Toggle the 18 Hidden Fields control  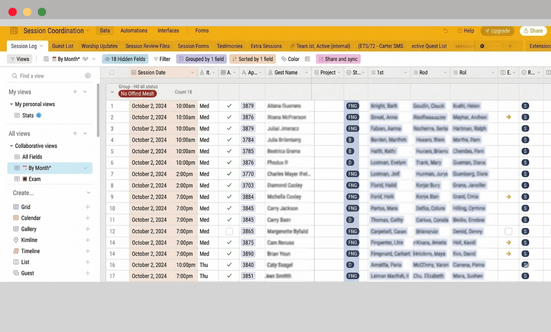point(125,59)
